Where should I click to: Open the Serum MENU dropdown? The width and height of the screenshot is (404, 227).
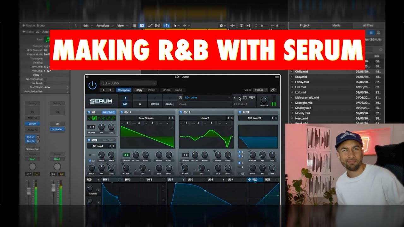point(252,98)
